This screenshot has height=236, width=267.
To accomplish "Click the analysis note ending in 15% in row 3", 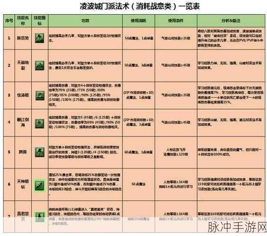I will [231, 95].
